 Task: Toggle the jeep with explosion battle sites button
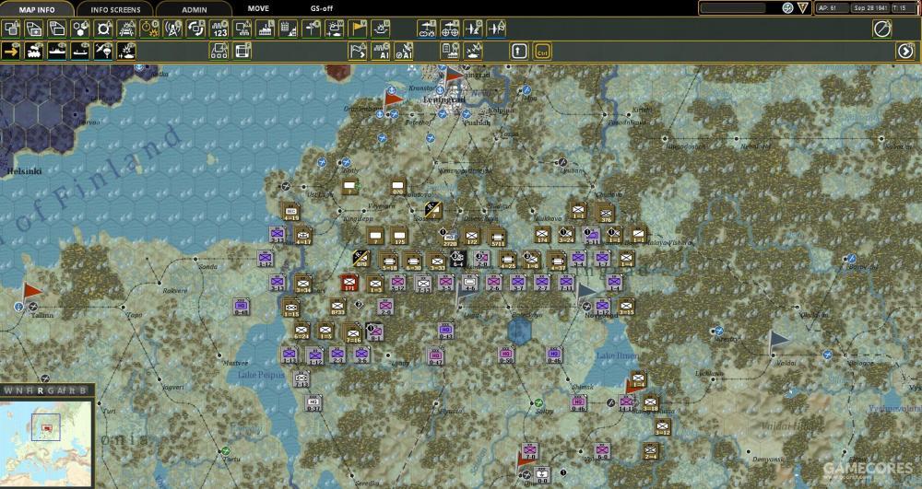point(126,29)
